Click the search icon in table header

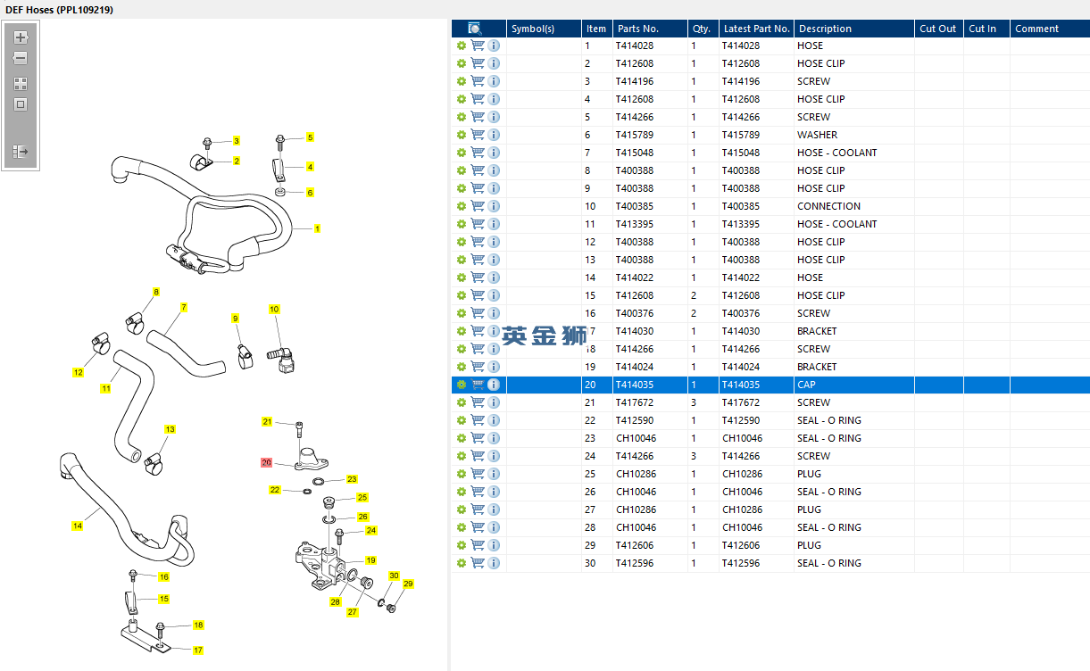[476, 29]
